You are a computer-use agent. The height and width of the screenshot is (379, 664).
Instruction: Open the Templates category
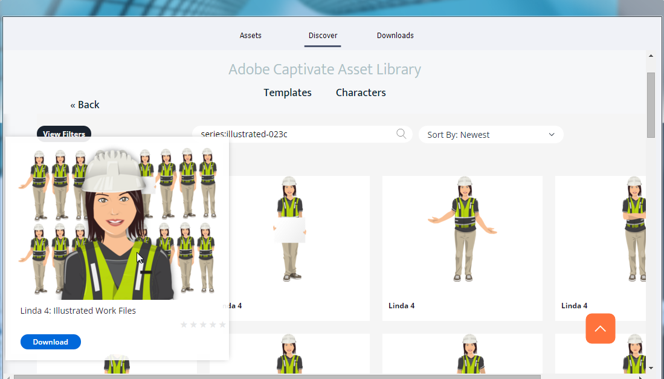[x=288, y=92]
